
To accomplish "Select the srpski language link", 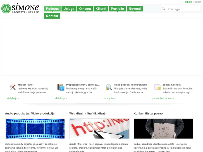I will [188, 2].
